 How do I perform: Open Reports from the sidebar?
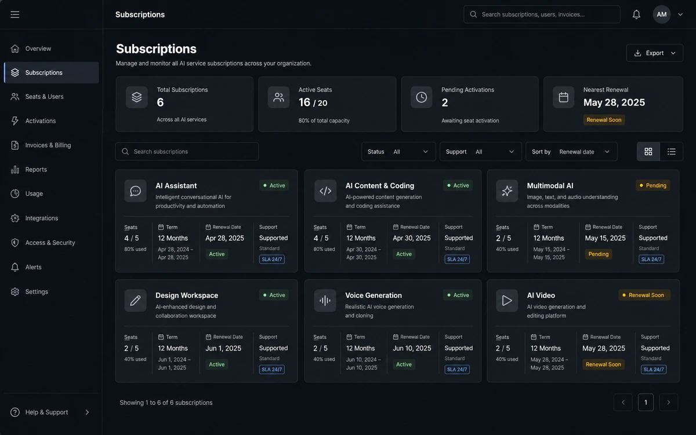pyautogui.click(x=51, y=170)
